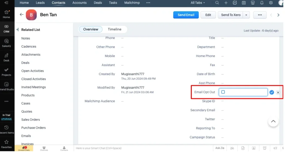
Task: Switch to the Overview tab
Action: pyautogui.click(x=91, y=29)
